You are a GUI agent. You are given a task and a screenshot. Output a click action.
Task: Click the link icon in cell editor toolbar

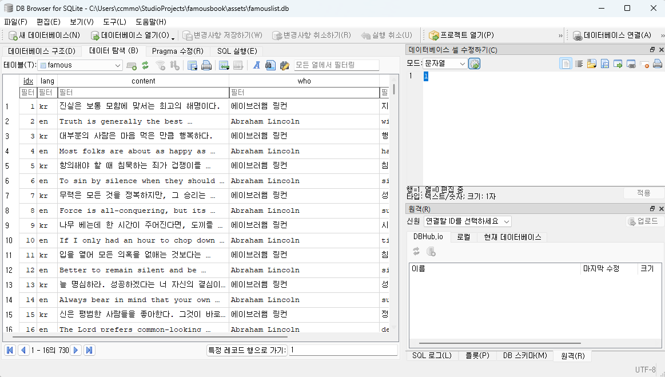pyautogui.click(x=631, y=64)
